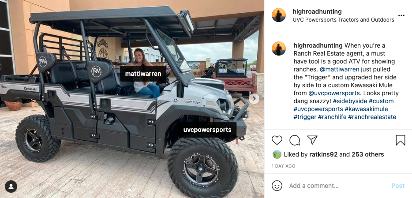Open ratkins92 liker avatar thumbnail
This screenshot has width=412, height=198.
pos(277,154)
